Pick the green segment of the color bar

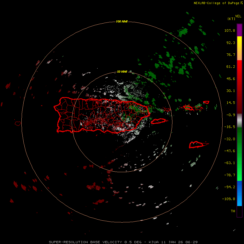point(239,154)
